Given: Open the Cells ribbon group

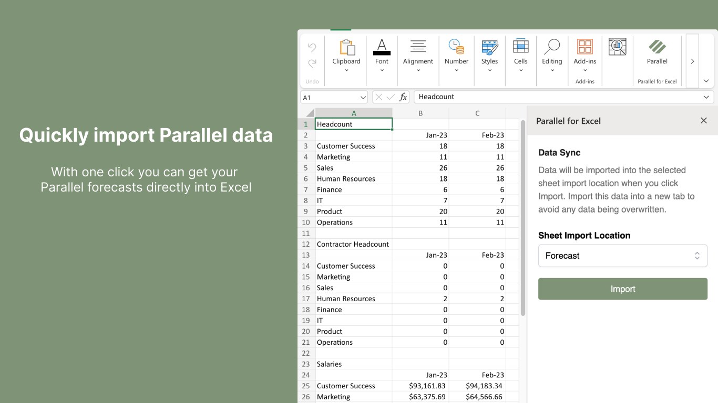Looking at the screenshot, I should 520,56.
